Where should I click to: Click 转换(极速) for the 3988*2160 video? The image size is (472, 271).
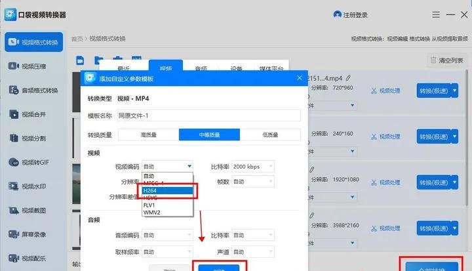click(434, 228)
